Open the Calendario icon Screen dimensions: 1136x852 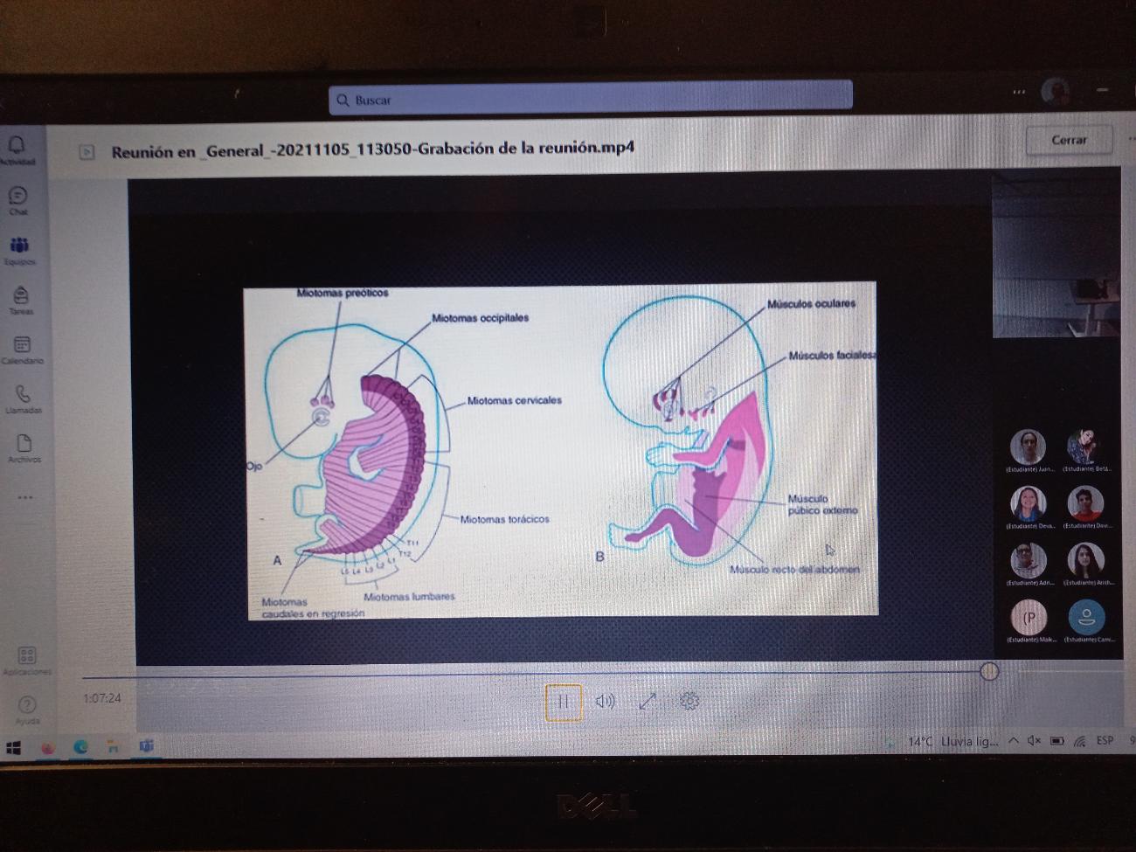point(22,346)
